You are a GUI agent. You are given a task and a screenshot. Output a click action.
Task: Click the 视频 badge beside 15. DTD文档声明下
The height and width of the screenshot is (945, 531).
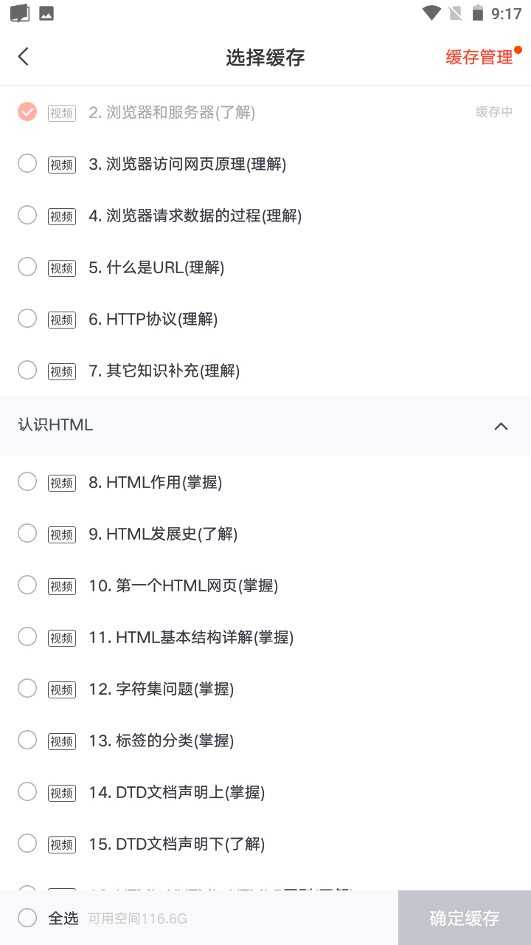pos(61,845)
